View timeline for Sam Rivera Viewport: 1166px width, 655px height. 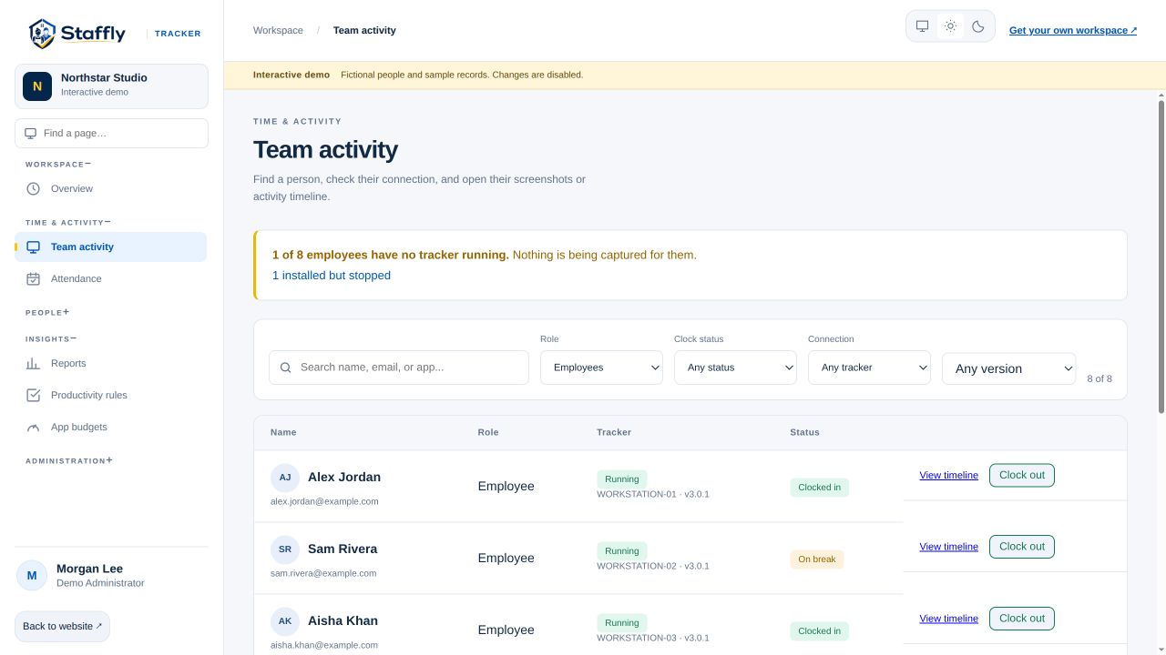tap(948, 547)
